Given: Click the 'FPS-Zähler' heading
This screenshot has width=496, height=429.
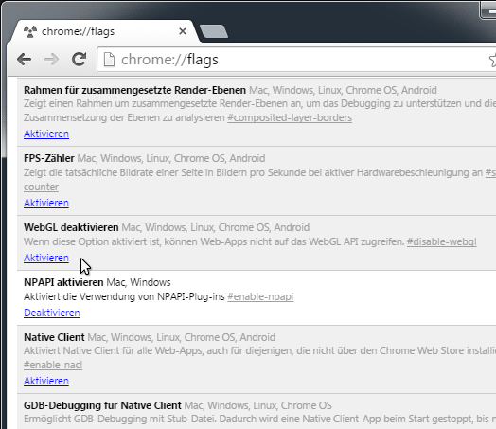Looking at the screenshot, I should (x=49, y=158).
